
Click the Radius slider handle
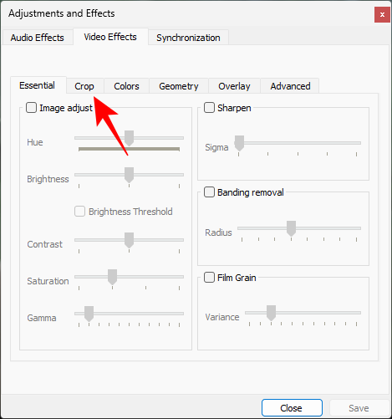tap(291, 228)
